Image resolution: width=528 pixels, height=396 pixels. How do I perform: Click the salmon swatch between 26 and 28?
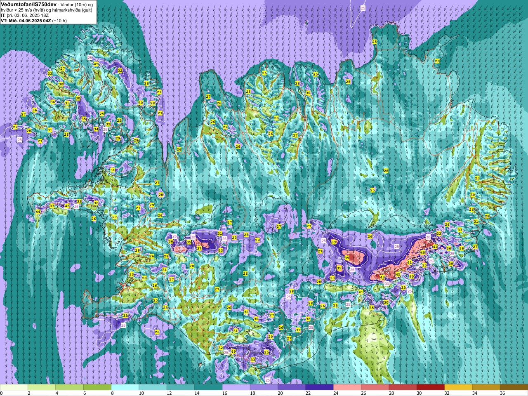tap(375, 387)
